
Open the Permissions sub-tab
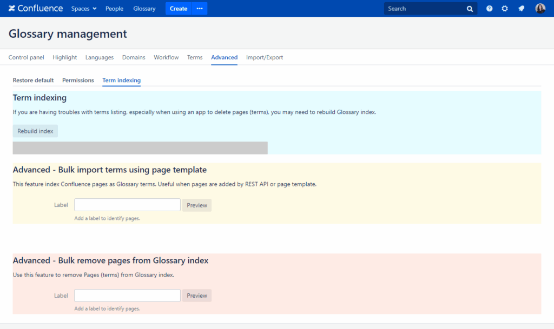click(78, 80)
